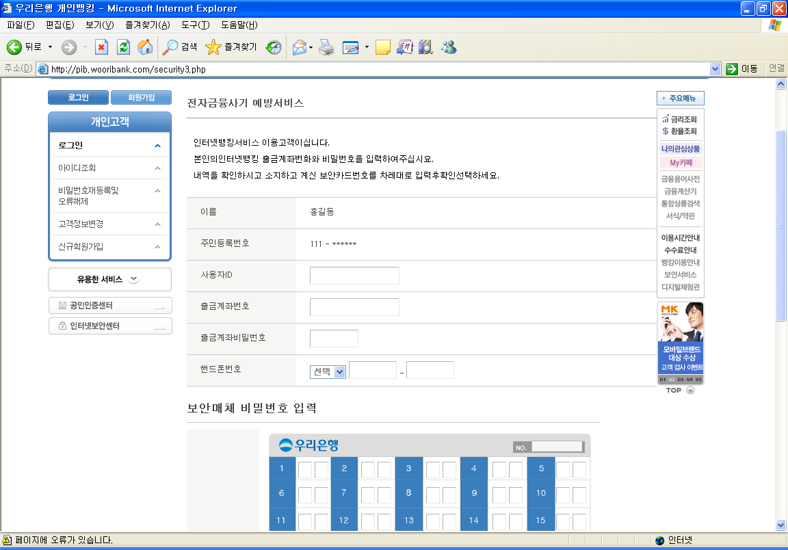Click the 환율조회 dollar icon
788x550 pixels.
tap(666, 131)
